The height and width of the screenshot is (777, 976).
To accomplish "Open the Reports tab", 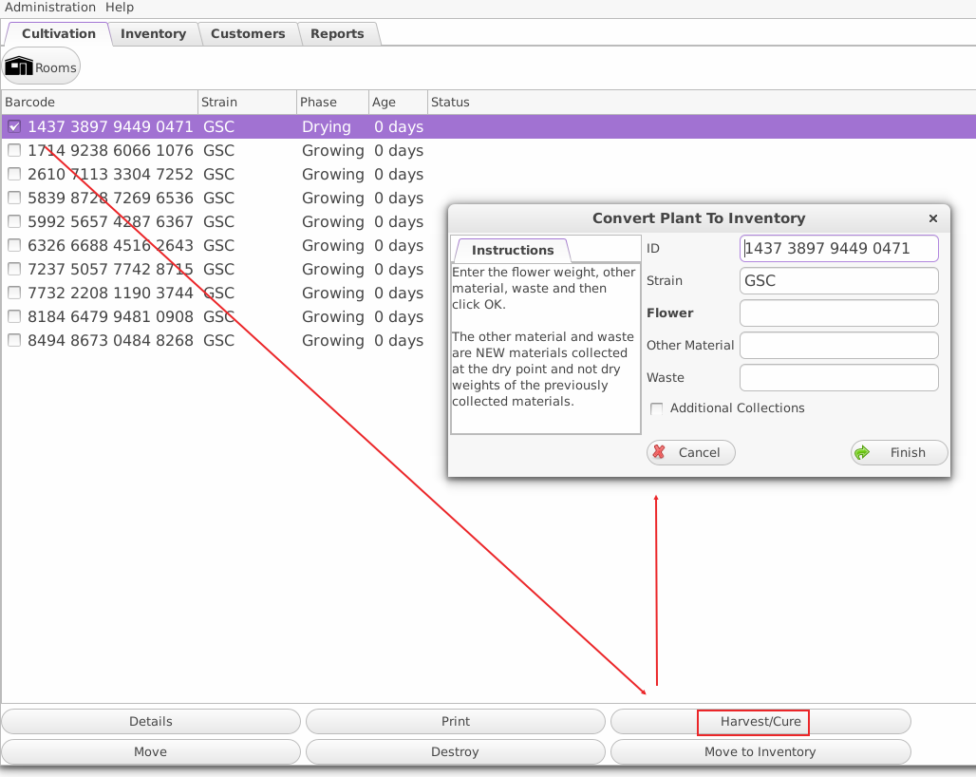I will tap(337, 34).
